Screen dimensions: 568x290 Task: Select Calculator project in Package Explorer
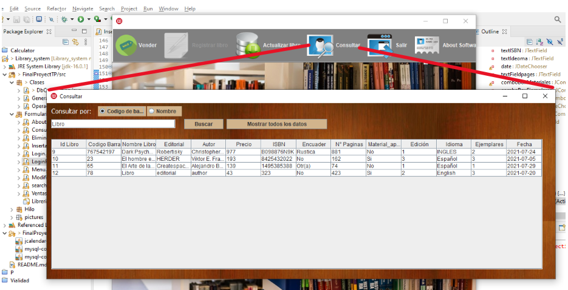tap(22, 50)
